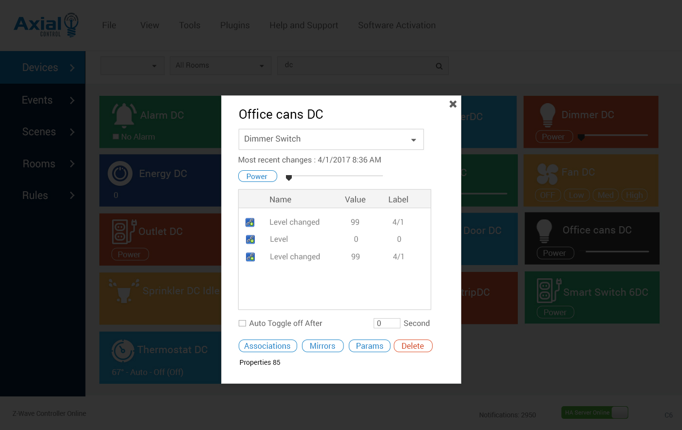Click the Properties 85 text
The width and height of the screenshot is (682, 430).
[x=260, y=362]
